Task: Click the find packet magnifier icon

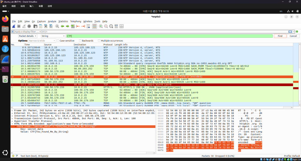Action: coord(57,26)
